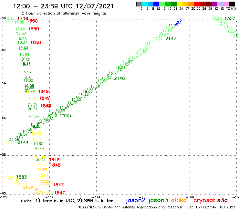Click the orange wave height value 24.83
Image resolution: width=239 pixels, height=210 pixels.
(x=43, y=169)
